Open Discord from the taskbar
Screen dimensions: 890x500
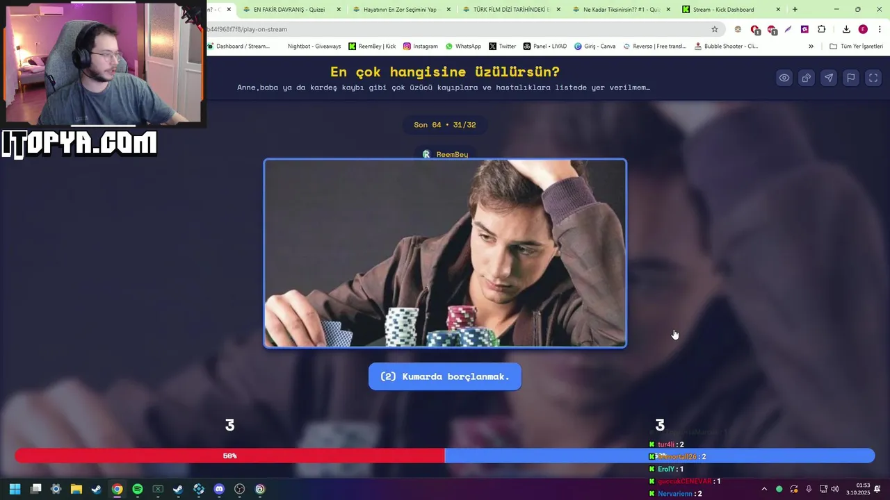(x=219, y=489)
